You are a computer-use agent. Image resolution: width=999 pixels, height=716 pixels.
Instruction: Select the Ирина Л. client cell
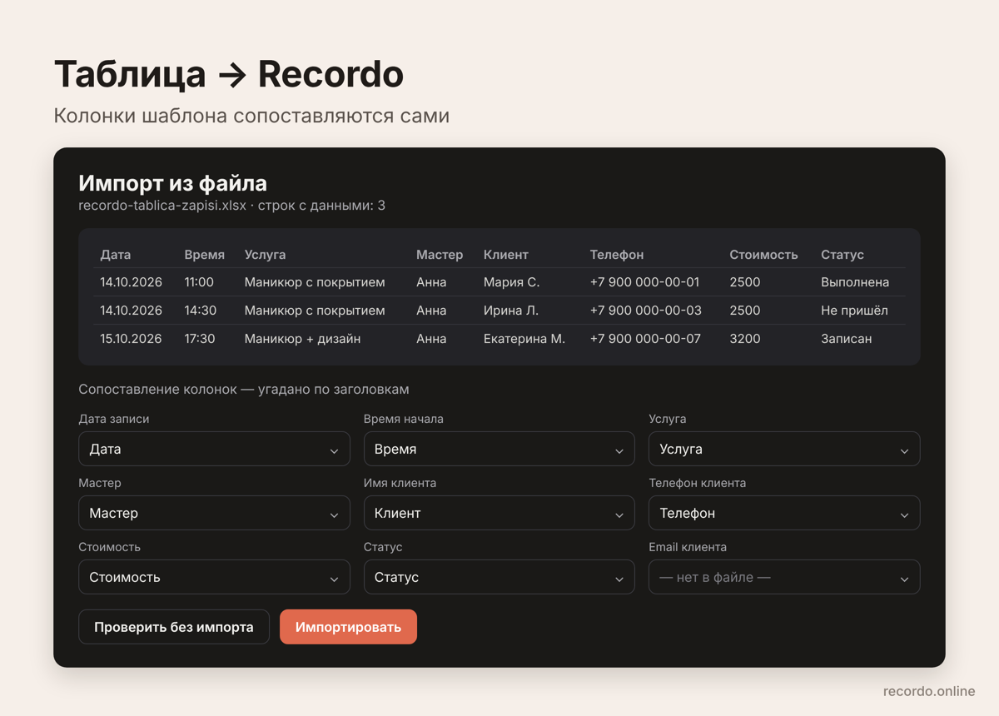pos(511,311)
